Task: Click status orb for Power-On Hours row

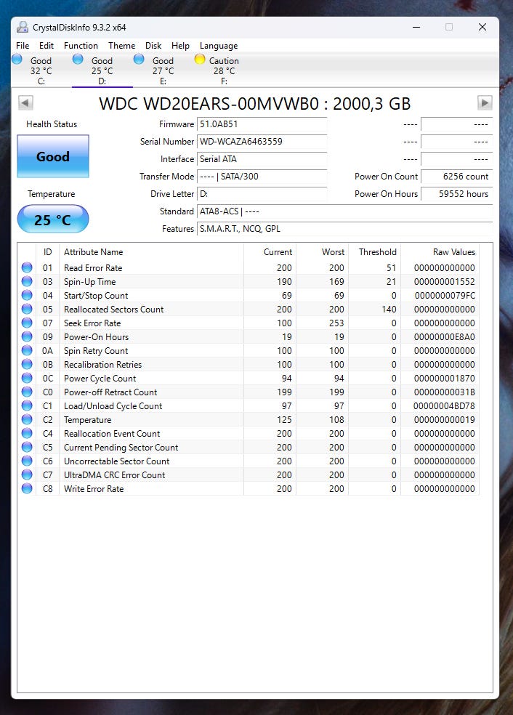Action: (27, 336)
